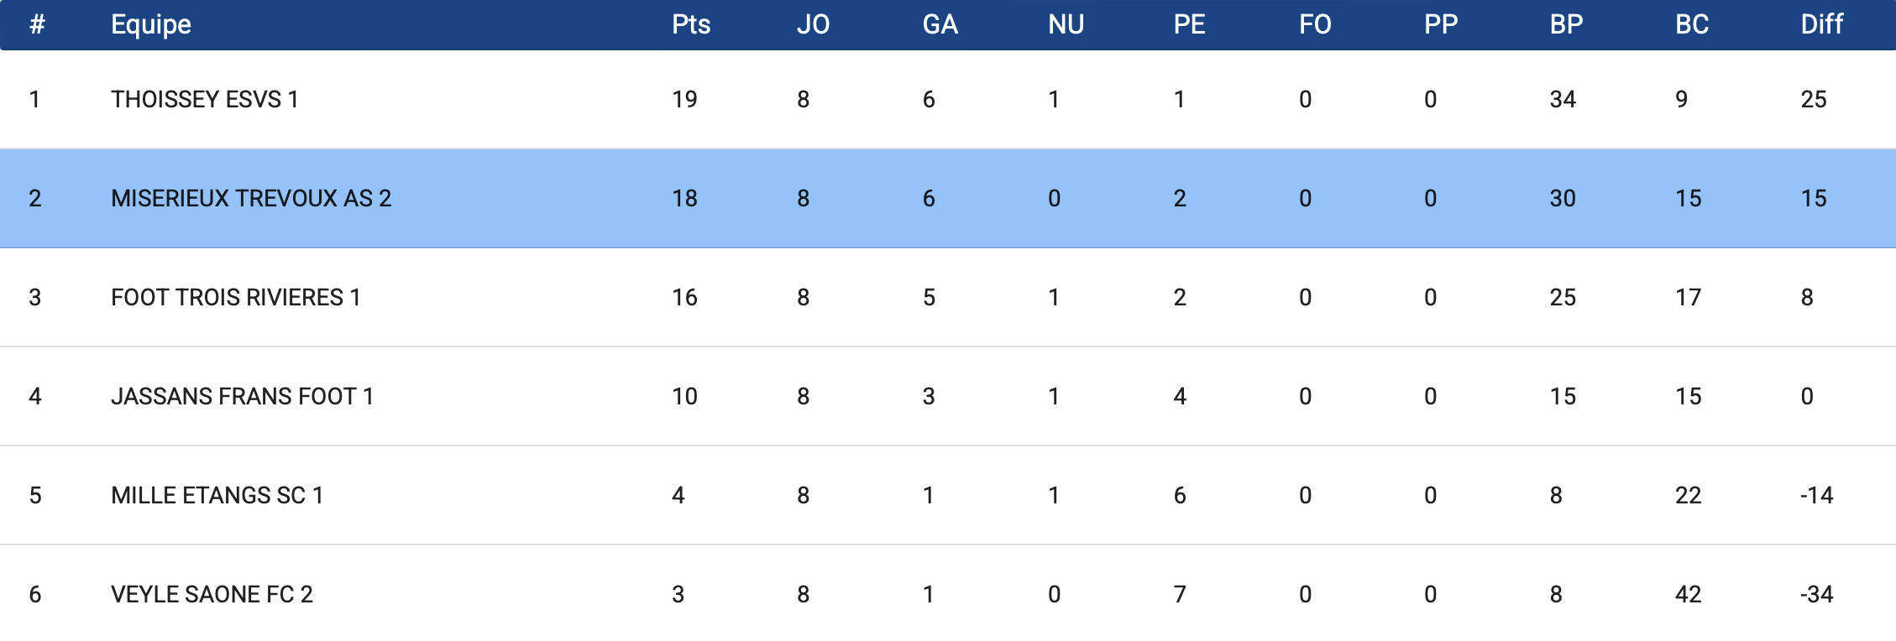Select the BC column header
This screenshot has width=1896, height=641.
tap(1692, 24)
